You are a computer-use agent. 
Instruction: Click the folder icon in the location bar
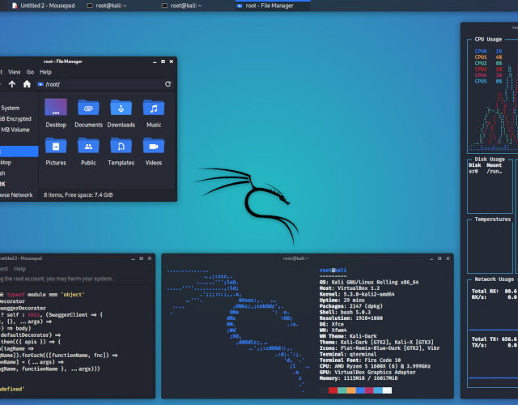40,84
